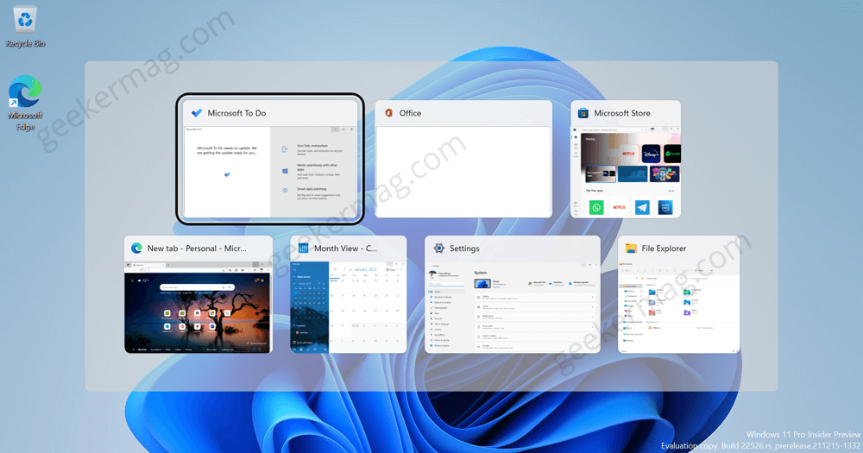Switch to the Microsoft To Do window

pos(269,159)
